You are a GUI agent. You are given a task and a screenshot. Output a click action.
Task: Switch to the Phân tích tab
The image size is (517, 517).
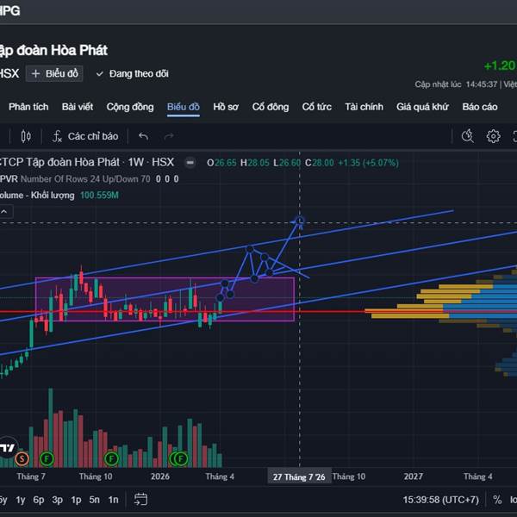click(28, 107)
